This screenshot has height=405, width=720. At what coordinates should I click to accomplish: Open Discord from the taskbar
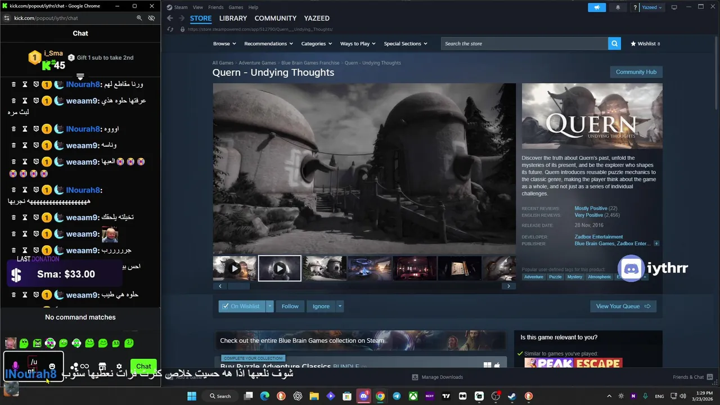(x=363, y=396)
